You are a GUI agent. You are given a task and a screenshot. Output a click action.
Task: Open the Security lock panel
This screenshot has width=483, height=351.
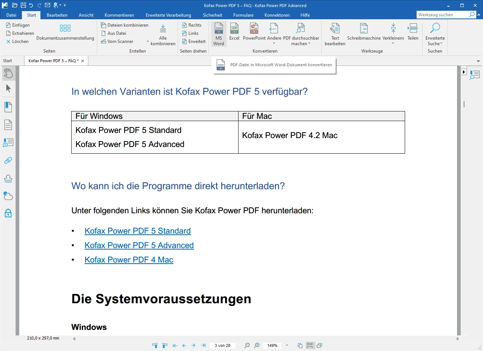pos(8,213)
